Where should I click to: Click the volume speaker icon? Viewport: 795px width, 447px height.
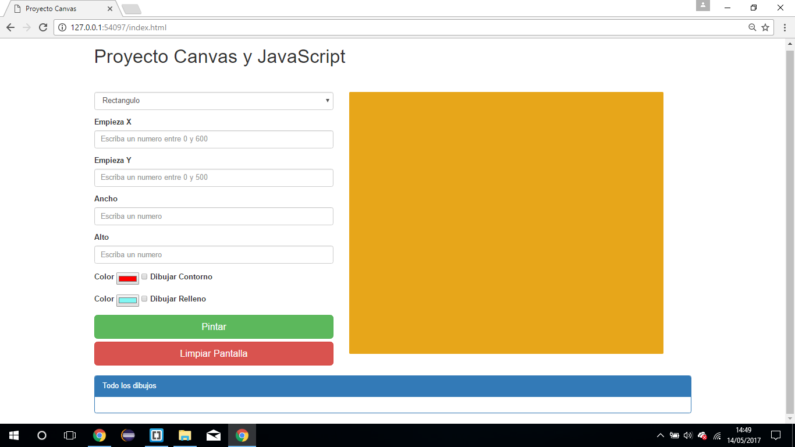pyautogui.click(x=688, y=435)
